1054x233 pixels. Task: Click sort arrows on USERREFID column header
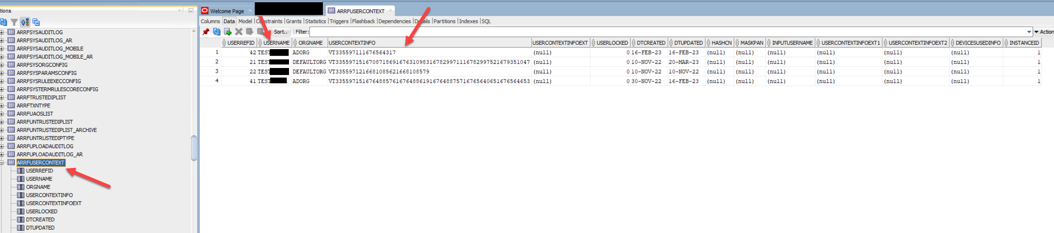click(x=224, y=43)
